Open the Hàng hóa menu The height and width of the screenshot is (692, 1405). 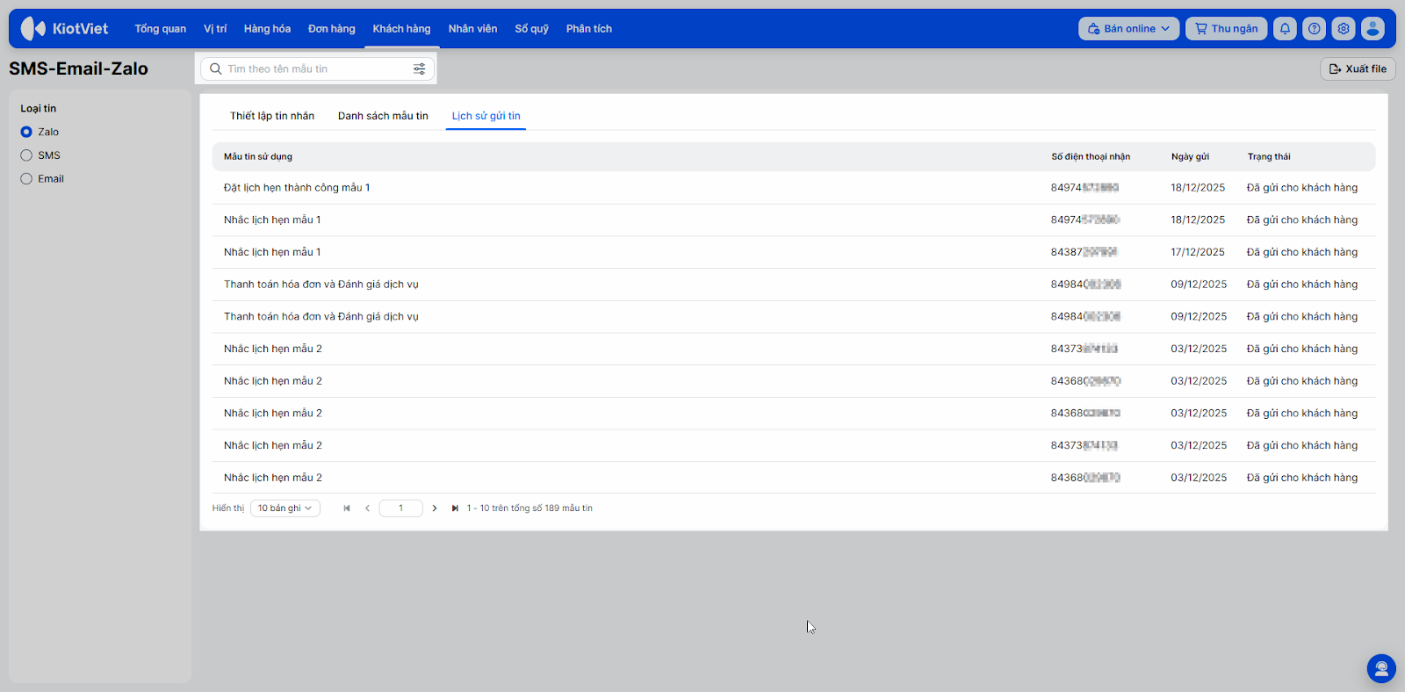click(x=267, y=29)
